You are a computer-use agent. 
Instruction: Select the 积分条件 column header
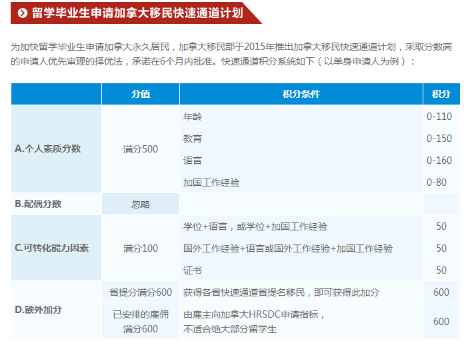pyautogui.click(x=301, y=94)
